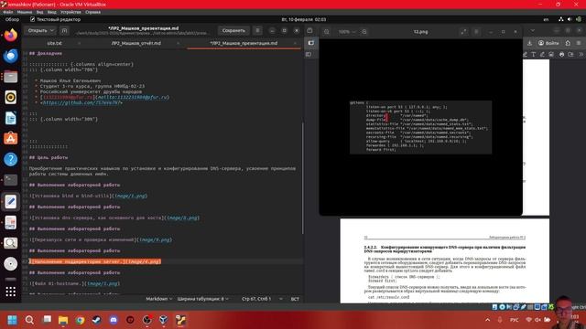Switch the РУС language indicator in taskbar
The height and width of the screenshot is (329, 586).
[515, 320]
